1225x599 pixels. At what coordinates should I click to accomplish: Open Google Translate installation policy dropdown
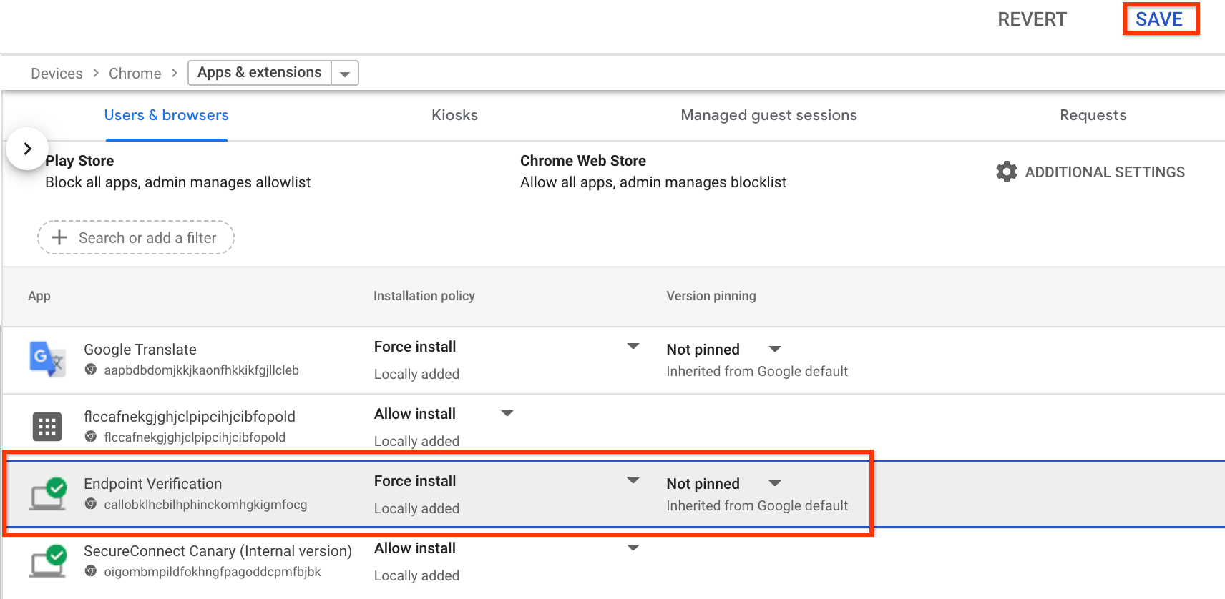coord(633,347)
